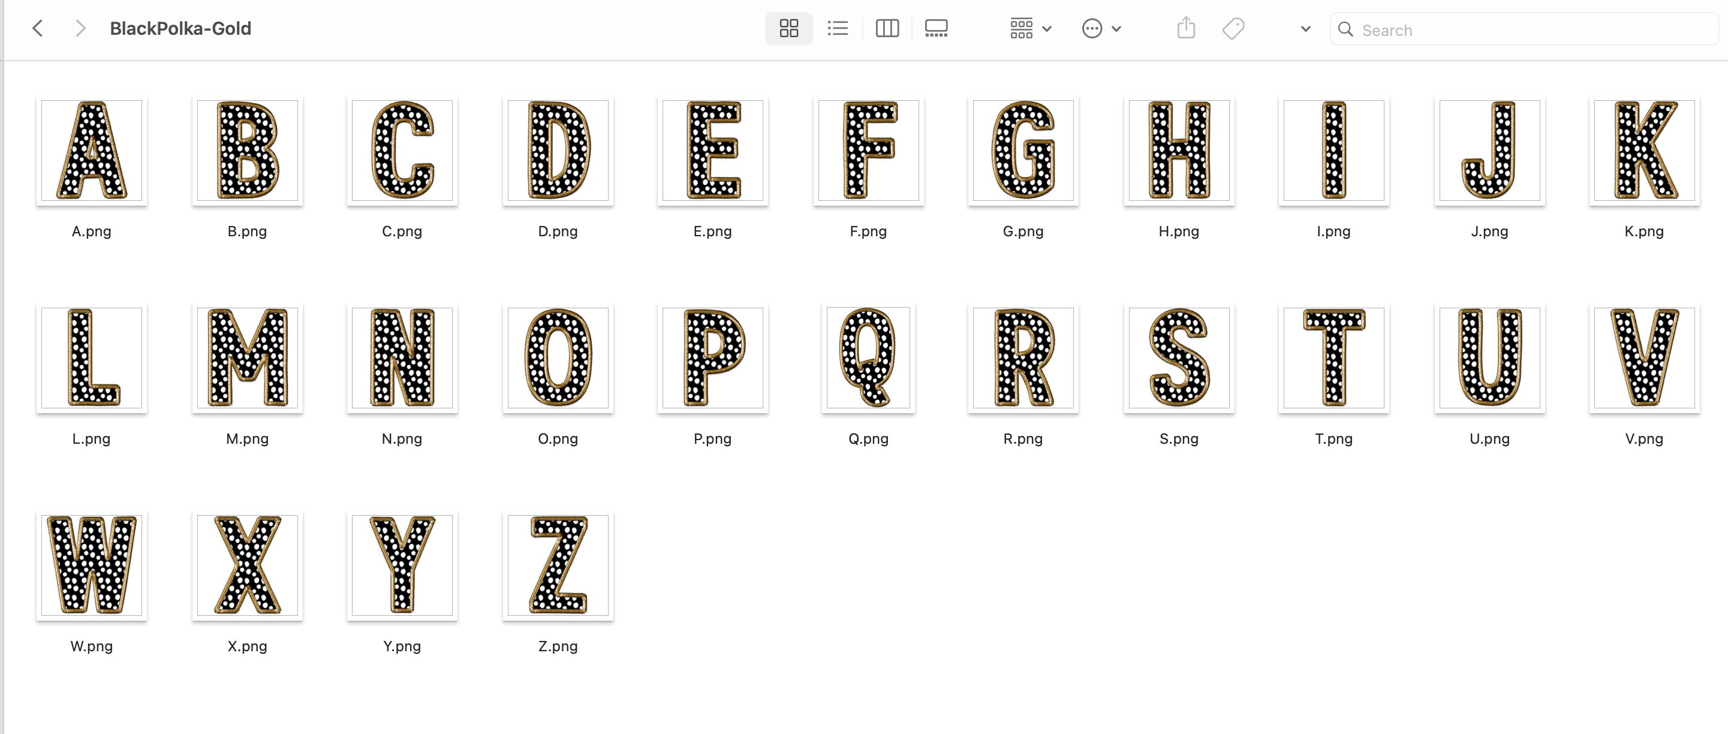Click the D.png file name
This screenshot has height=734, width=1728.
pyautogui.click(x=558, y=231)
